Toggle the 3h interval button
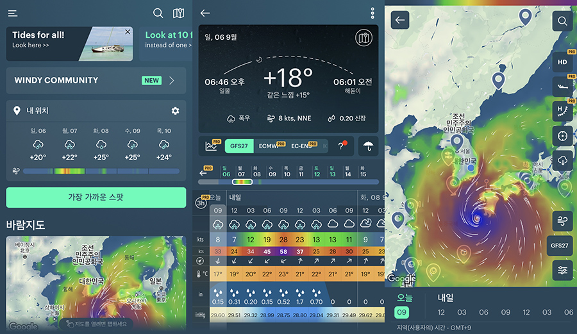577x334 pixels. [x=201, y=202]
